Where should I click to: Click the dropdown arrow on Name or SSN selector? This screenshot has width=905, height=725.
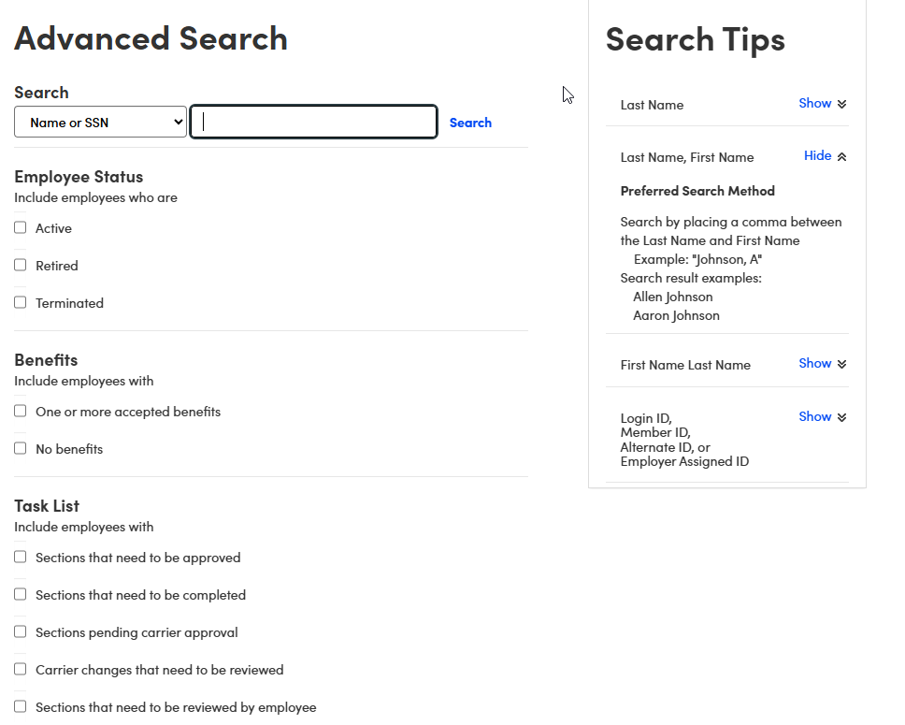click(x=177, y=122)
